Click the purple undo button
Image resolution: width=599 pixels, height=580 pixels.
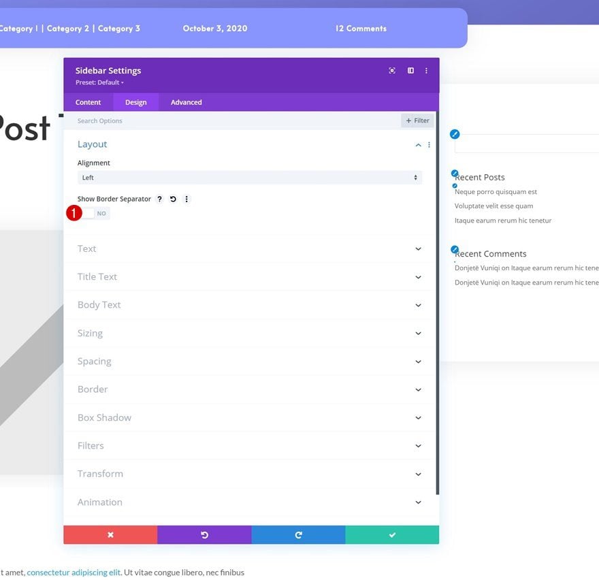coord(204,535)
